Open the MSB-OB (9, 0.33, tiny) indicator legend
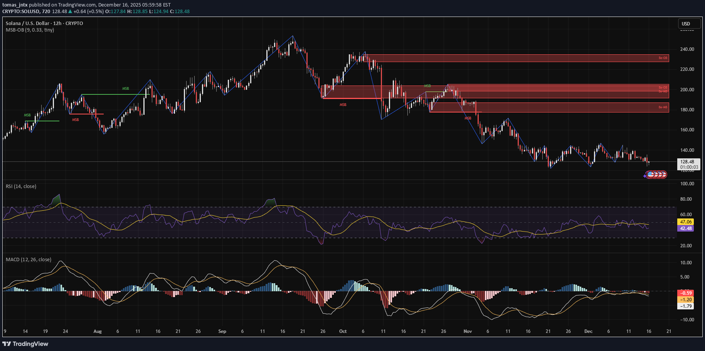This screenshot has width=705, height=351. [x=29, y=30]
